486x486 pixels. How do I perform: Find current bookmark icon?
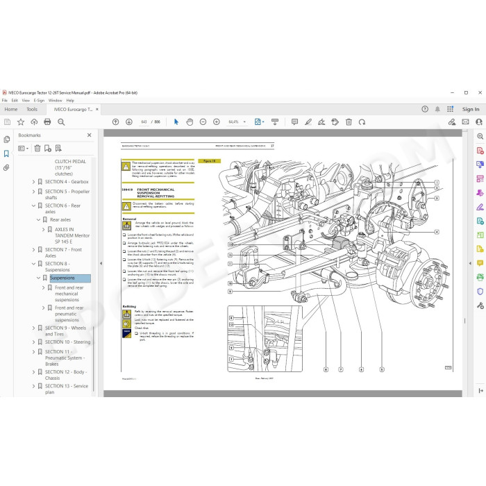point(58,148)
